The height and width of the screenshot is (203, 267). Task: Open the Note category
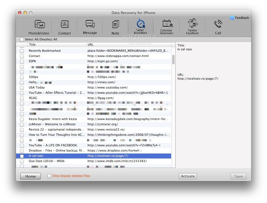(x=115, y=27)
